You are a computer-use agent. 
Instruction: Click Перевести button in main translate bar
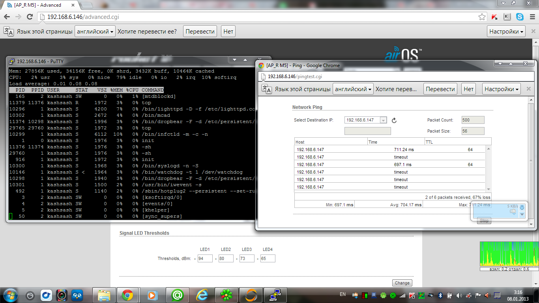[x=200, y=32]
